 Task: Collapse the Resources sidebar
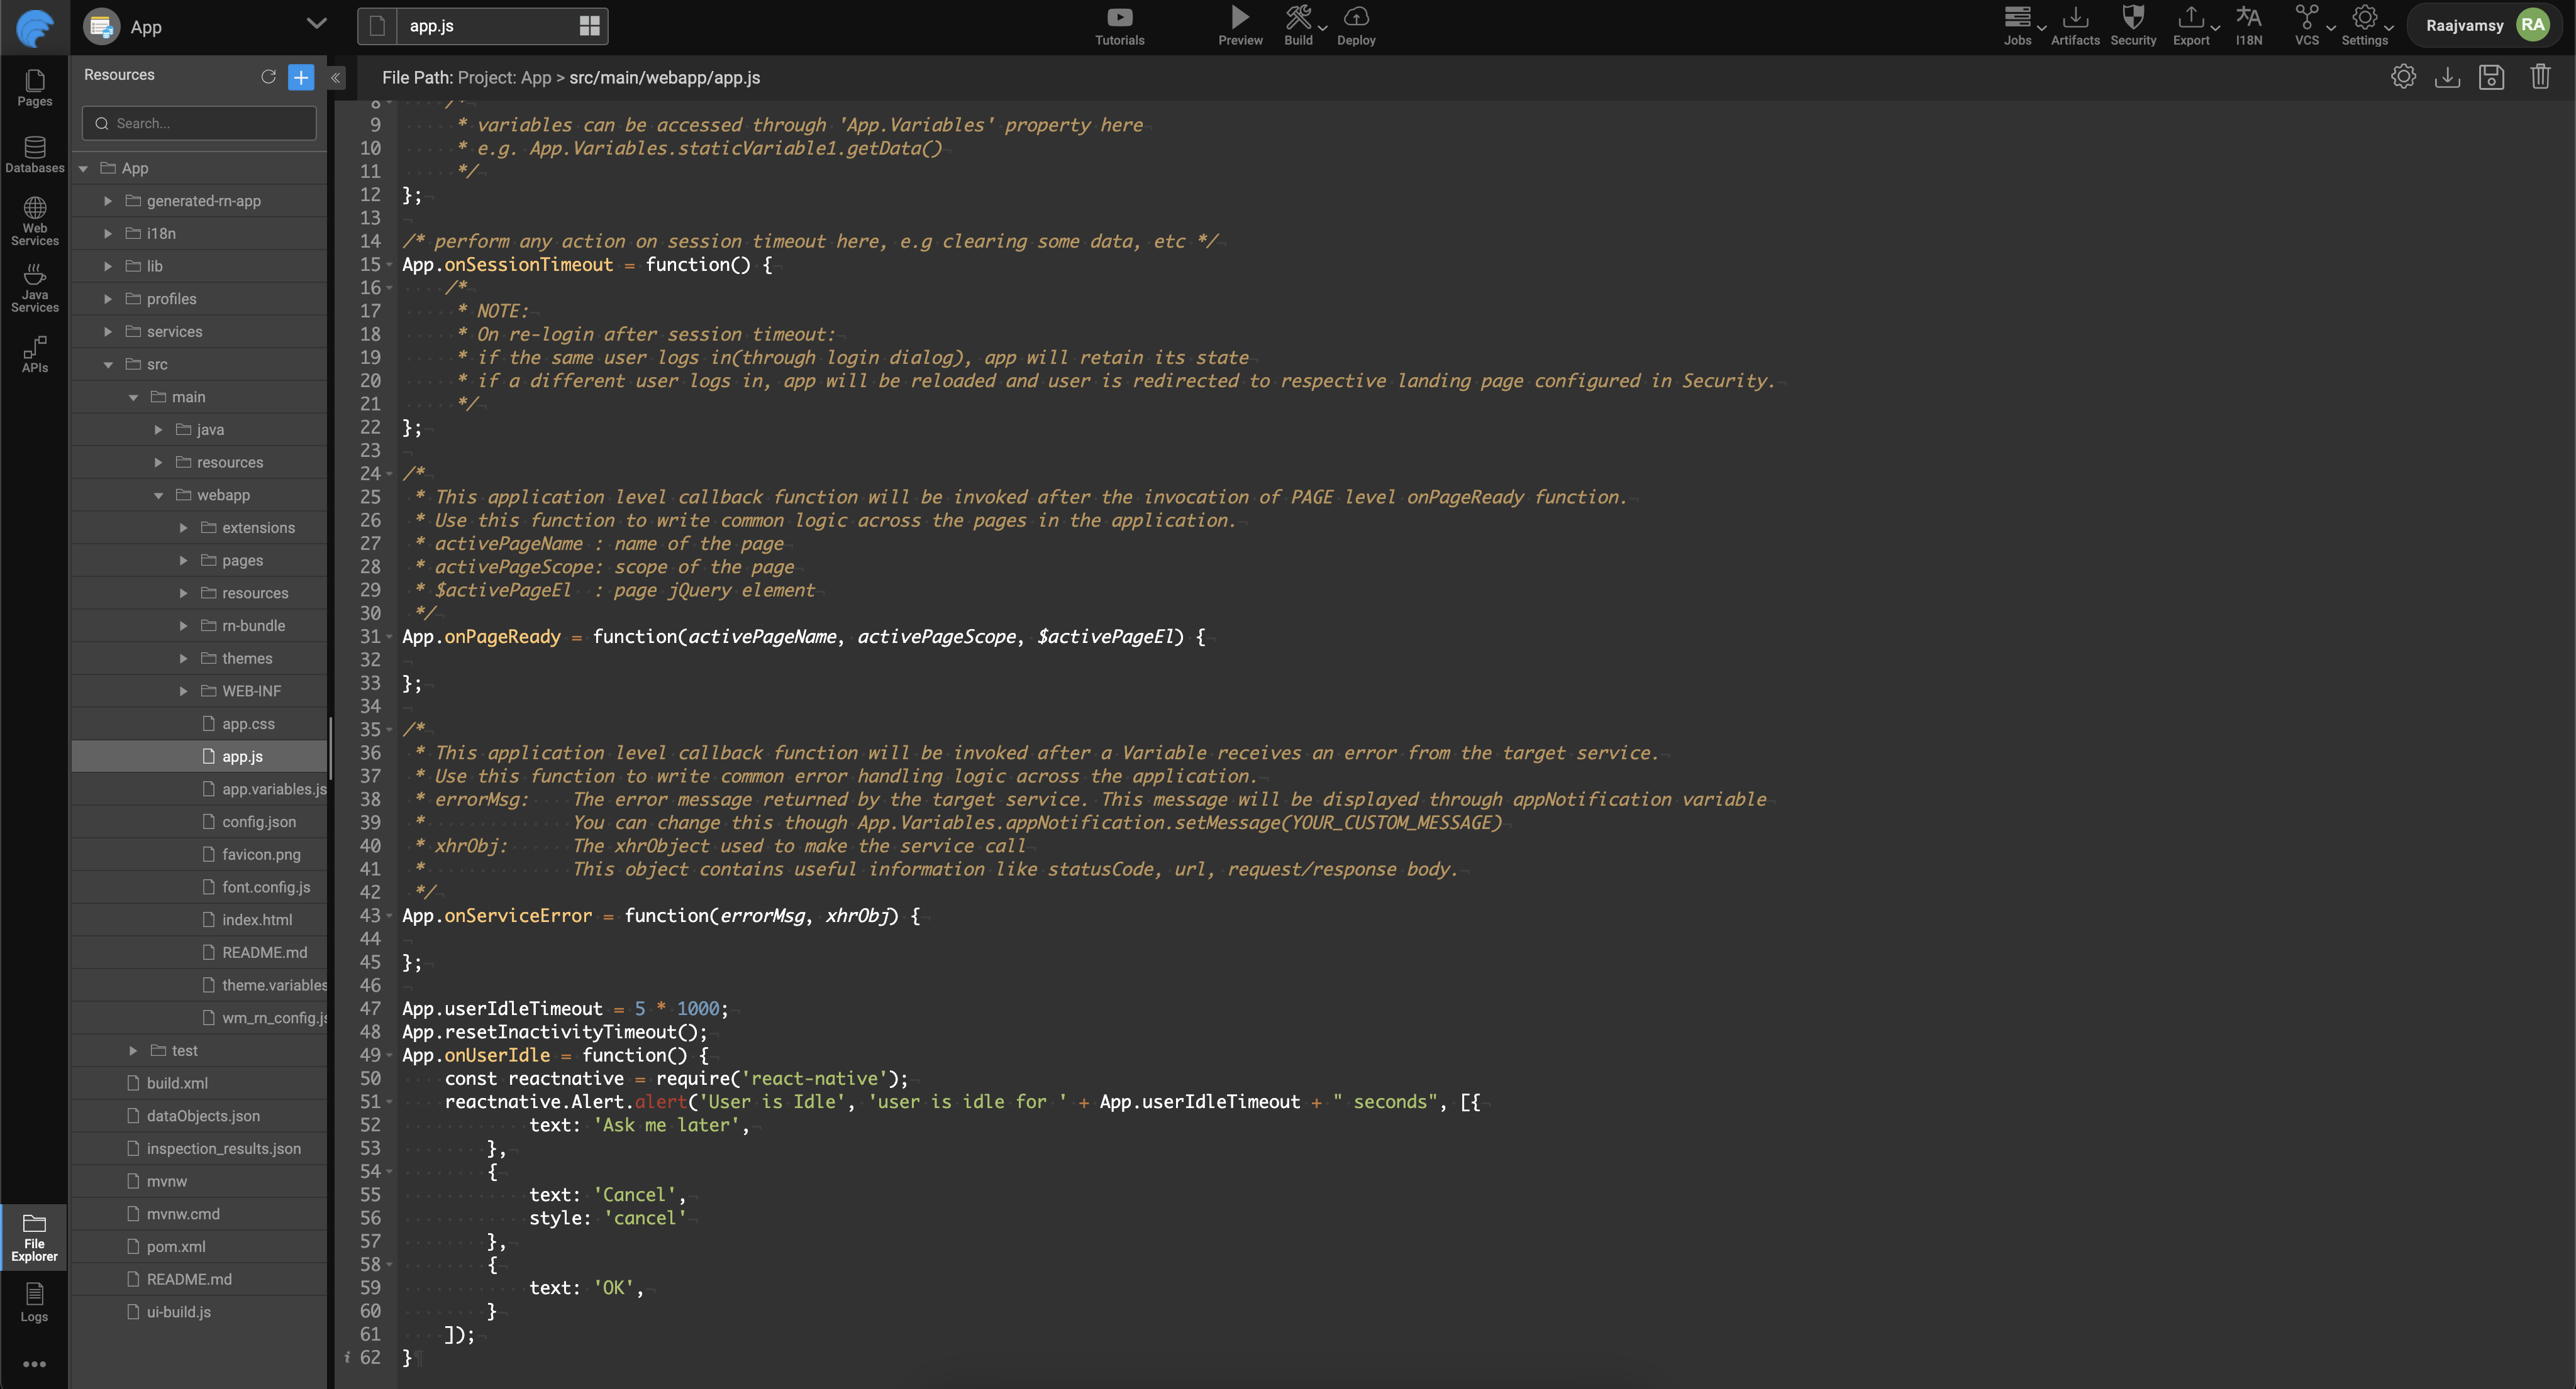click(336, 77)
